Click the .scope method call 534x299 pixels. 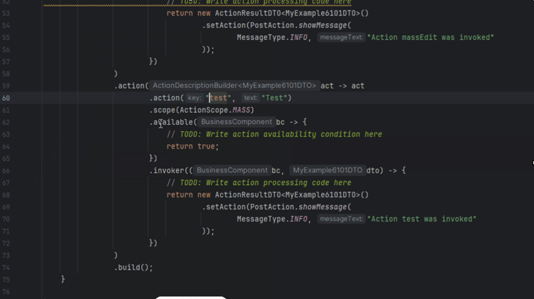(x=164, y=110)
